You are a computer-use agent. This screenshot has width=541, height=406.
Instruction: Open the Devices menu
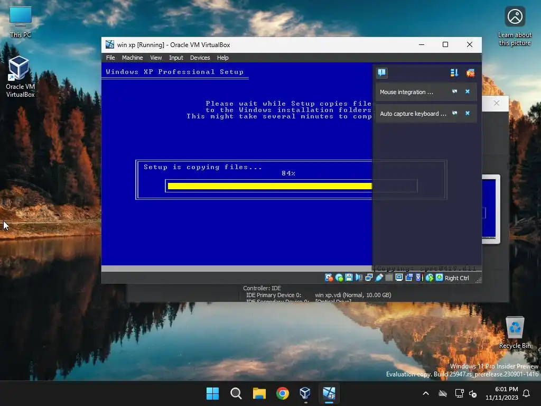(200, 58)
